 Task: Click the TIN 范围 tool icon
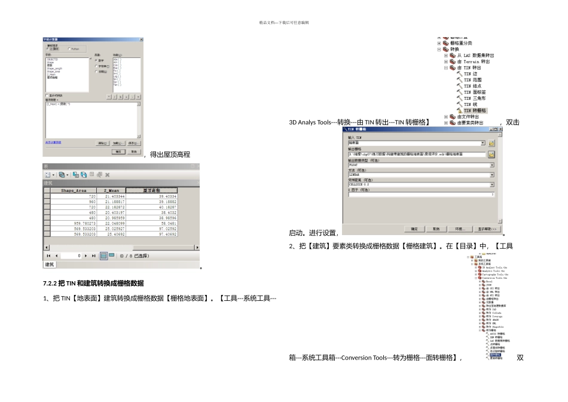click(x=459, y=80)
